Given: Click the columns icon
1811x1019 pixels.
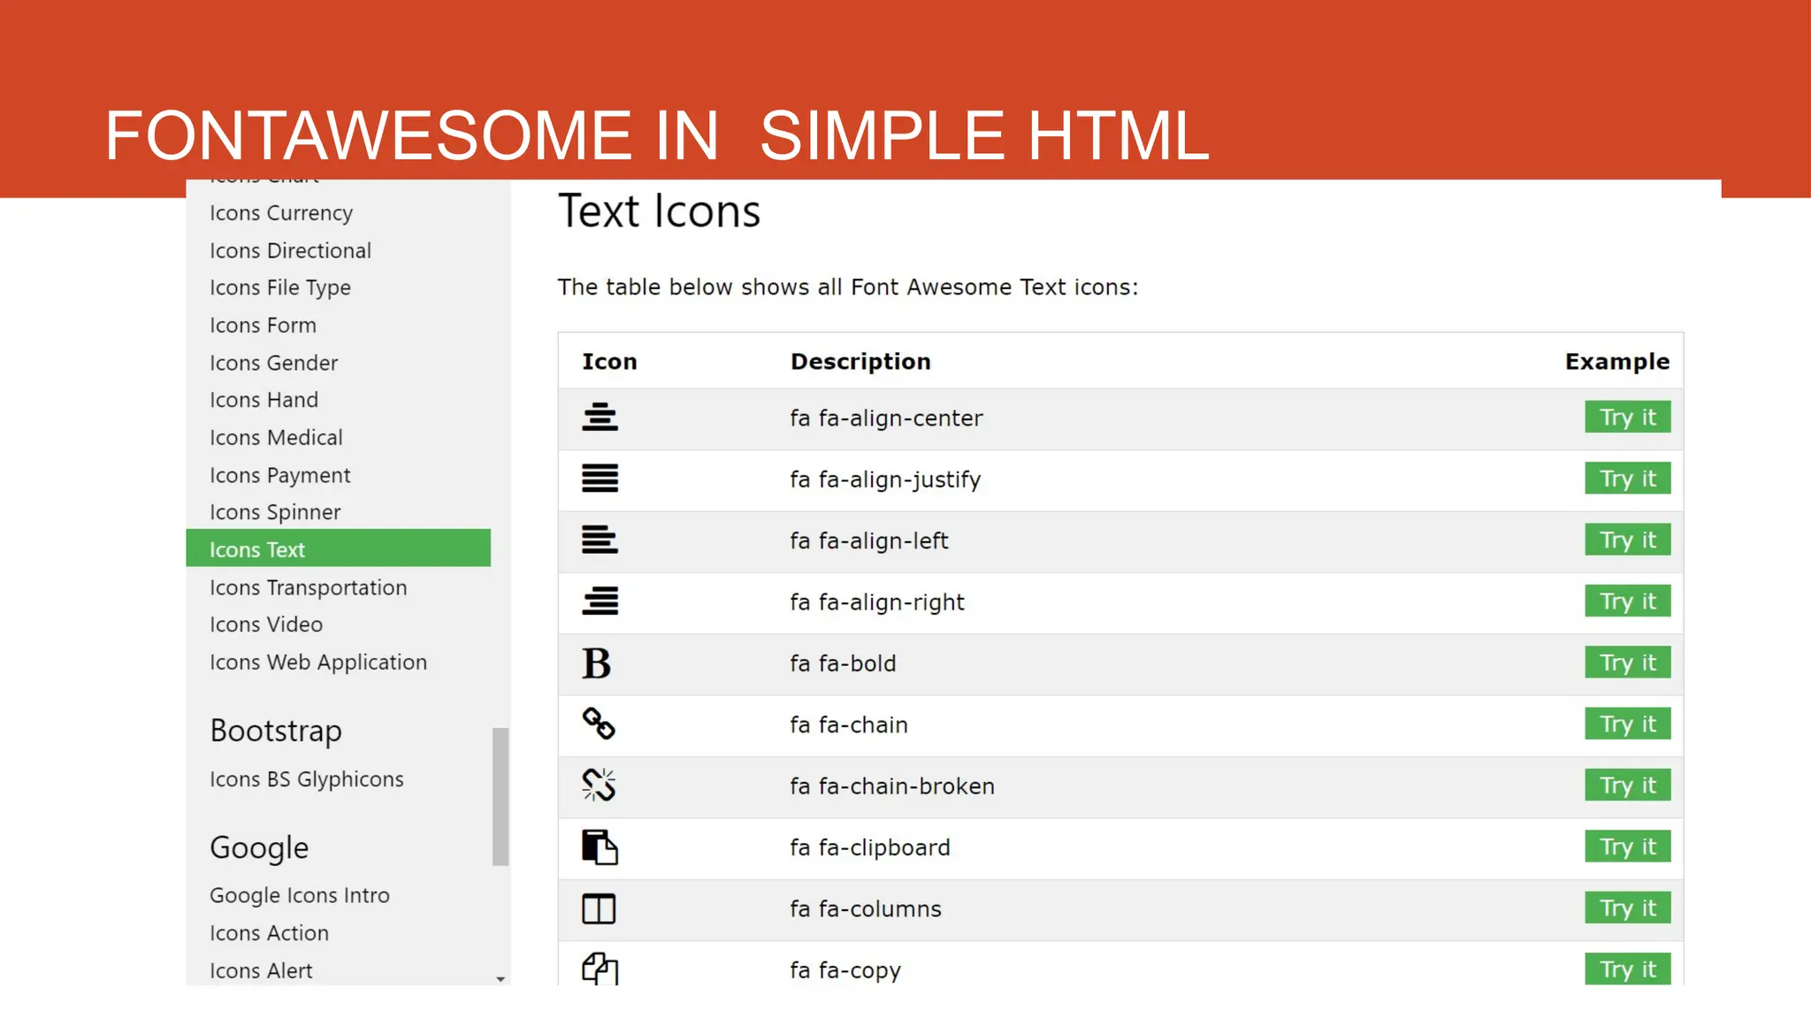Looking at the screenshot, I should click(599, 908).
